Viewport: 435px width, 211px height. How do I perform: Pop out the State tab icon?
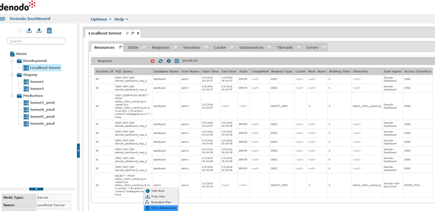coord(144,47)
